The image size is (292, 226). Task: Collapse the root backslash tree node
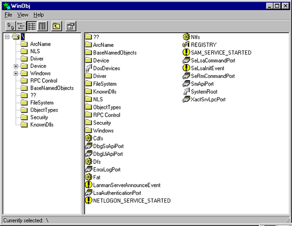pyautogui.click(x=7, y=37)
